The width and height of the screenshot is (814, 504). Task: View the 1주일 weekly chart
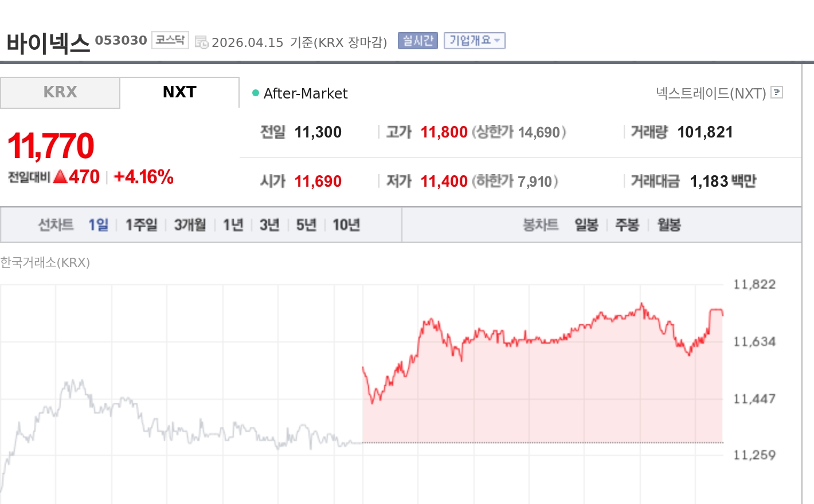[140, 225]
